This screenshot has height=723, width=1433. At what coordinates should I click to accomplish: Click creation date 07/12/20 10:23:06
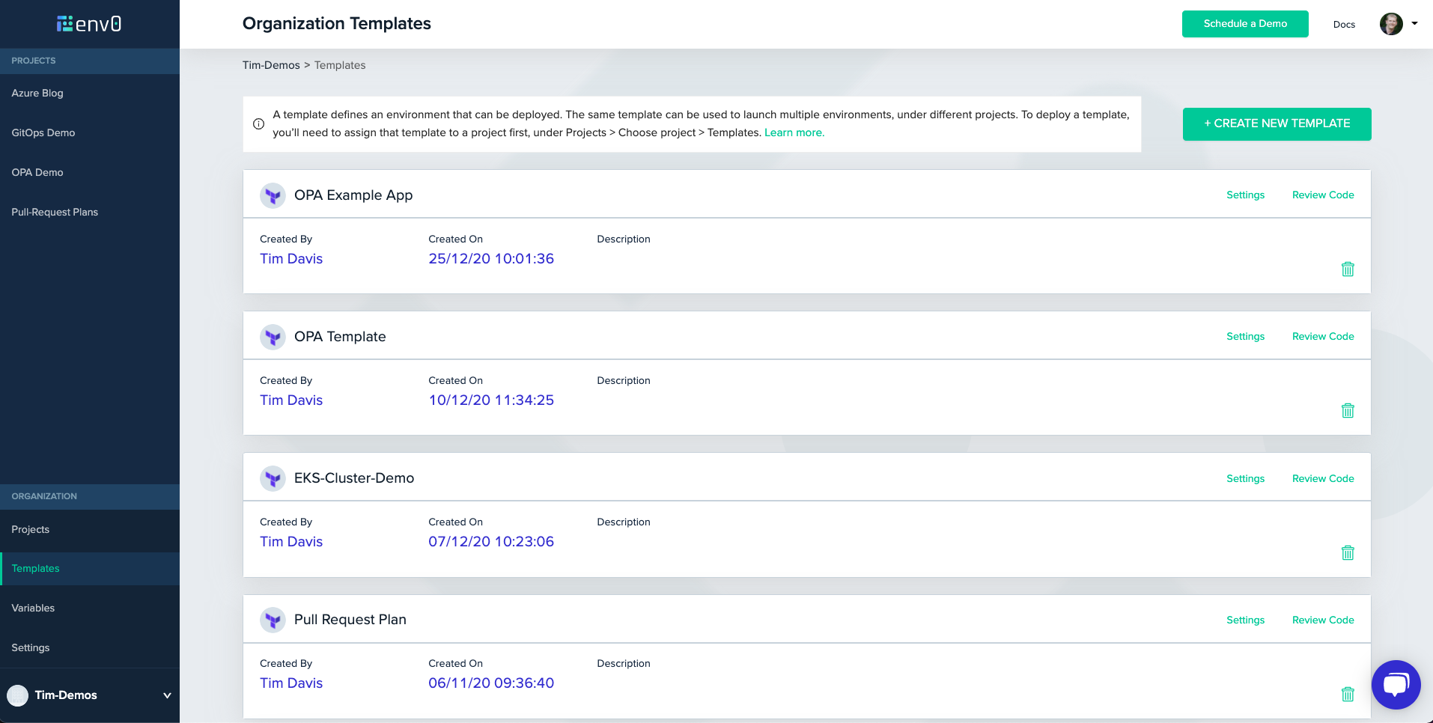coord(491,542)
